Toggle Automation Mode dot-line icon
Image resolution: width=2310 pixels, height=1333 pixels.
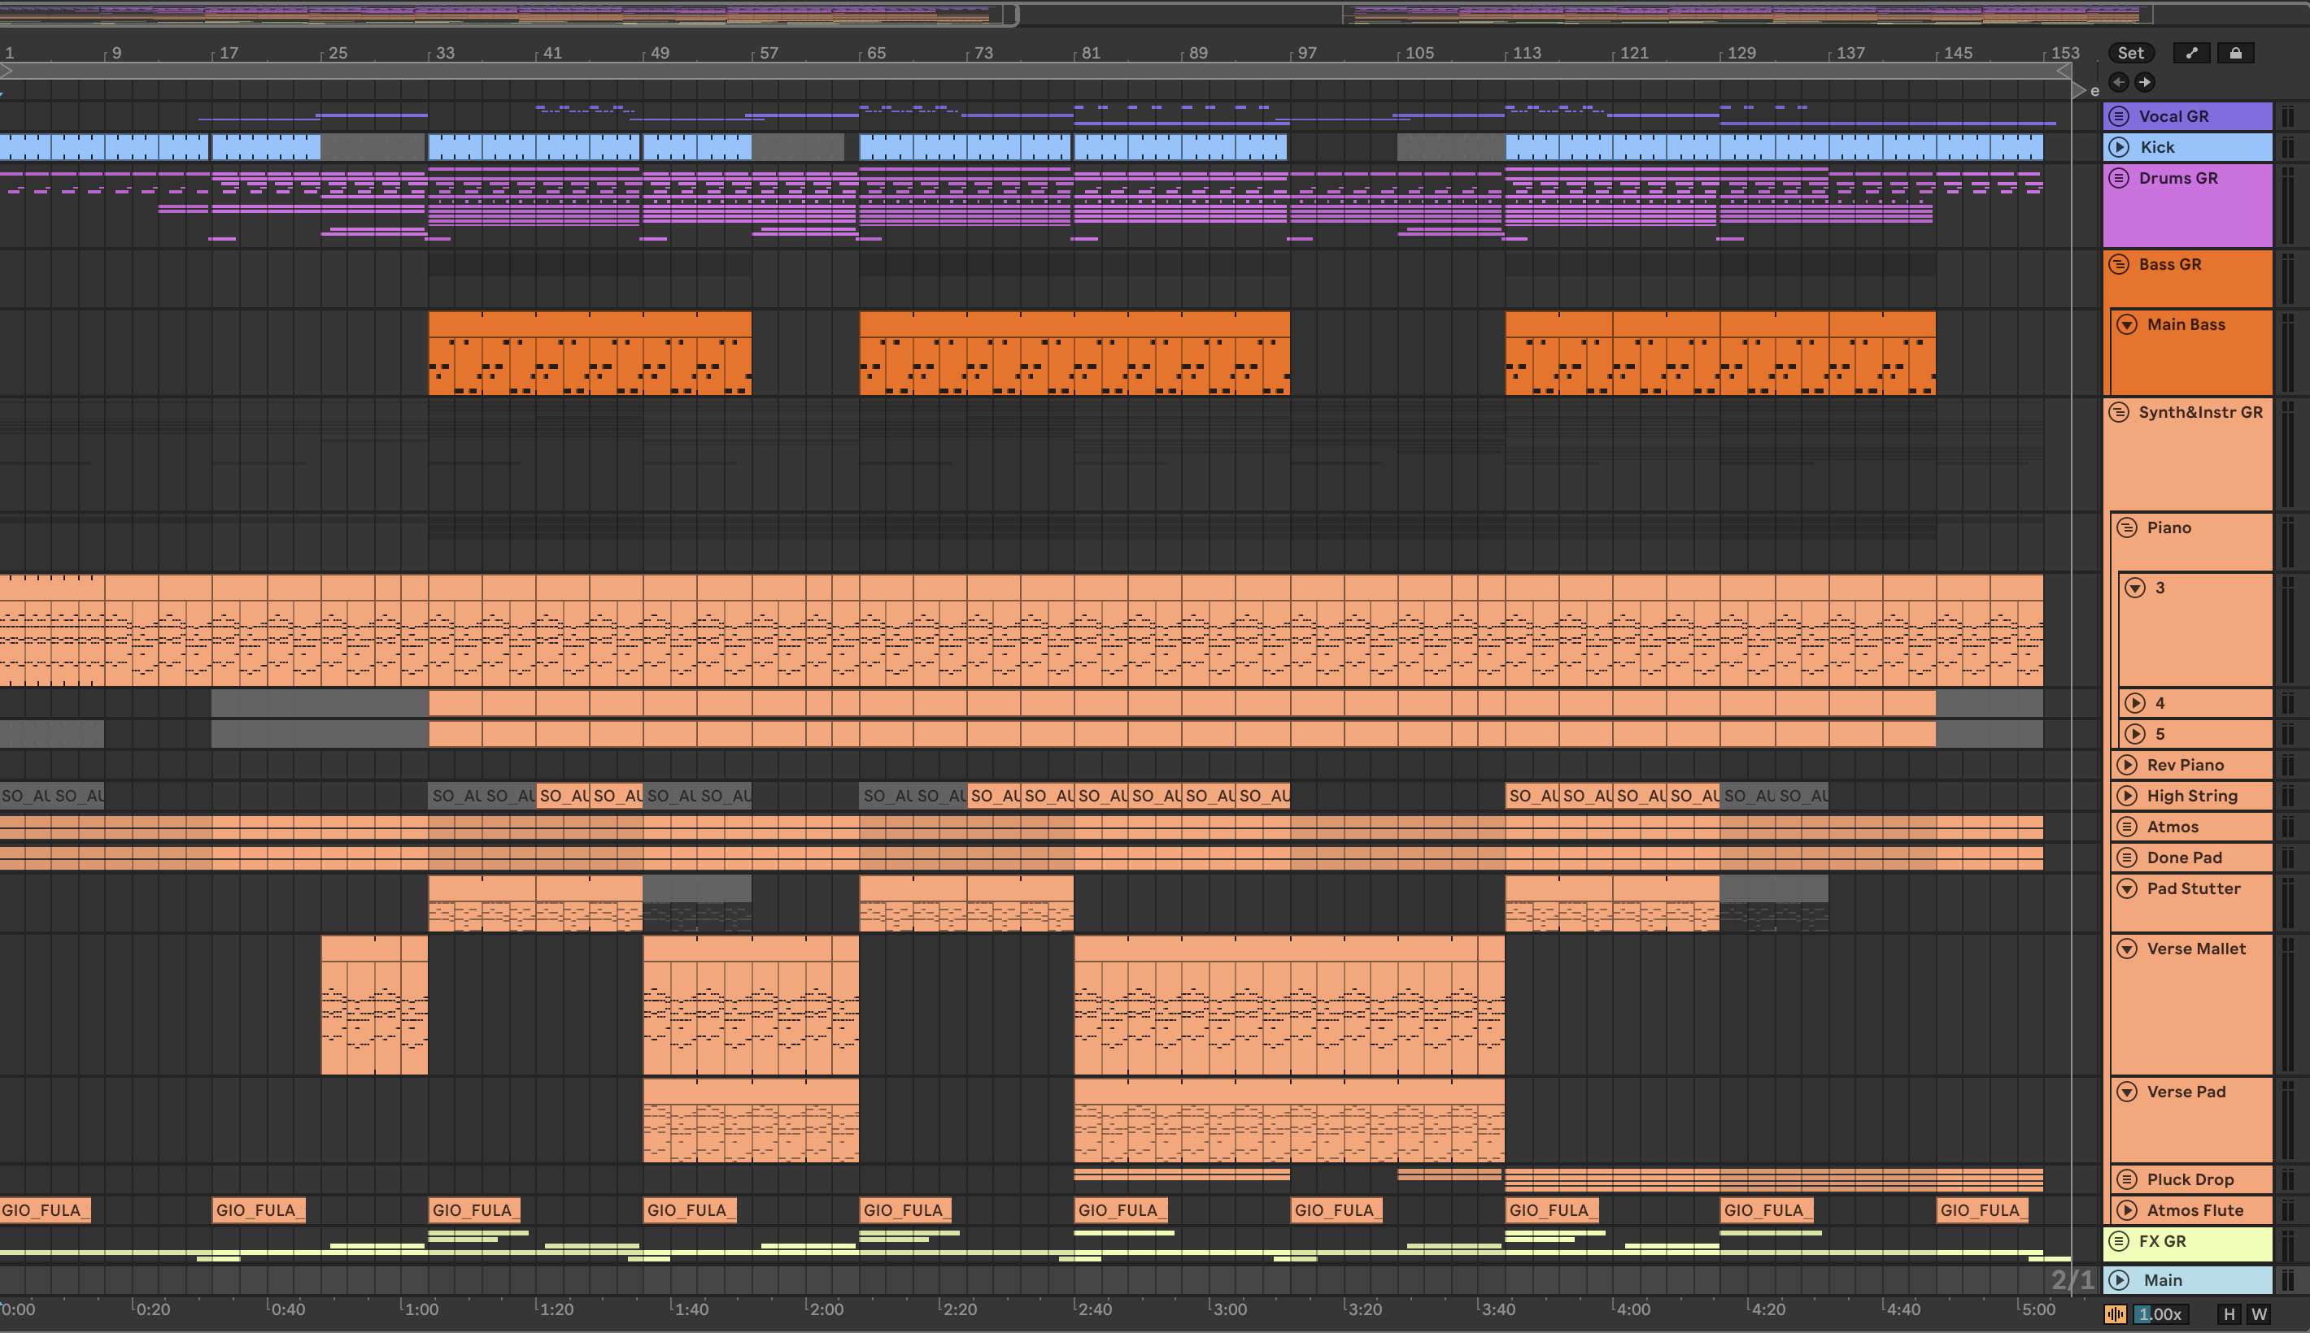point(2192,53)
